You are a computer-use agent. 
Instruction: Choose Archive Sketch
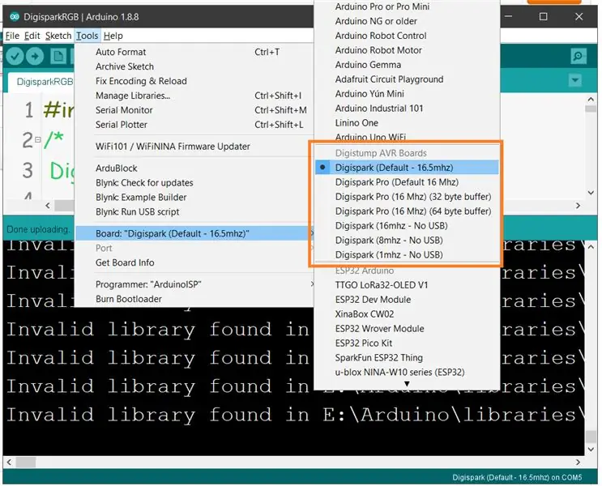(x=194, y=66)
